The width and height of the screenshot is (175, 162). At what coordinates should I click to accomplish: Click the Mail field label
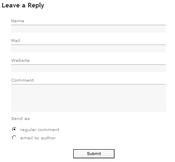coord(16,41)
